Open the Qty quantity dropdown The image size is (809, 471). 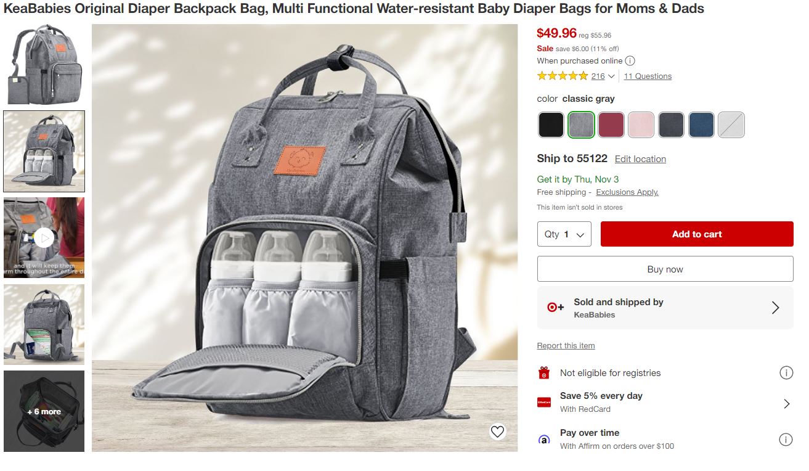click(x=564, y=234)
